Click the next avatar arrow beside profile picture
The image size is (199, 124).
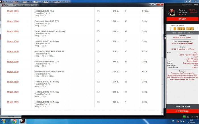[176, 13]
